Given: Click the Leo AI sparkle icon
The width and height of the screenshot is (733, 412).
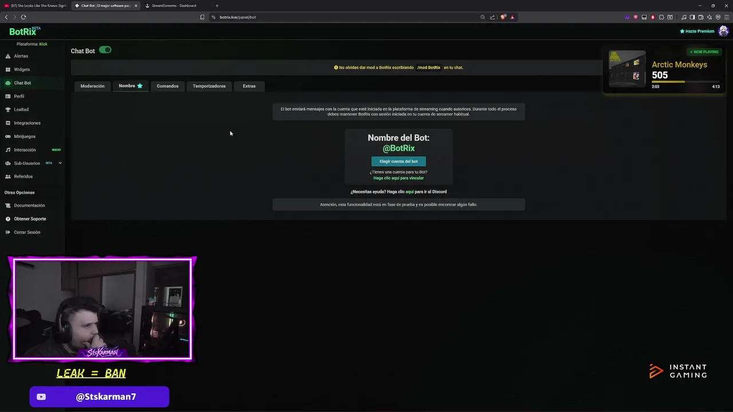Looking at the screenshot, I should pyautogui.click(x=710, y=17).
